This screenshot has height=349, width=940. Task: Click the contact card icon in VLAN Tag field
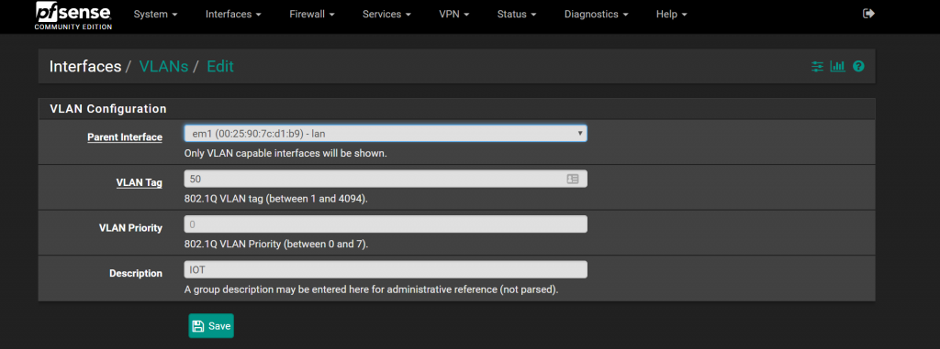(x=573, y=179)
